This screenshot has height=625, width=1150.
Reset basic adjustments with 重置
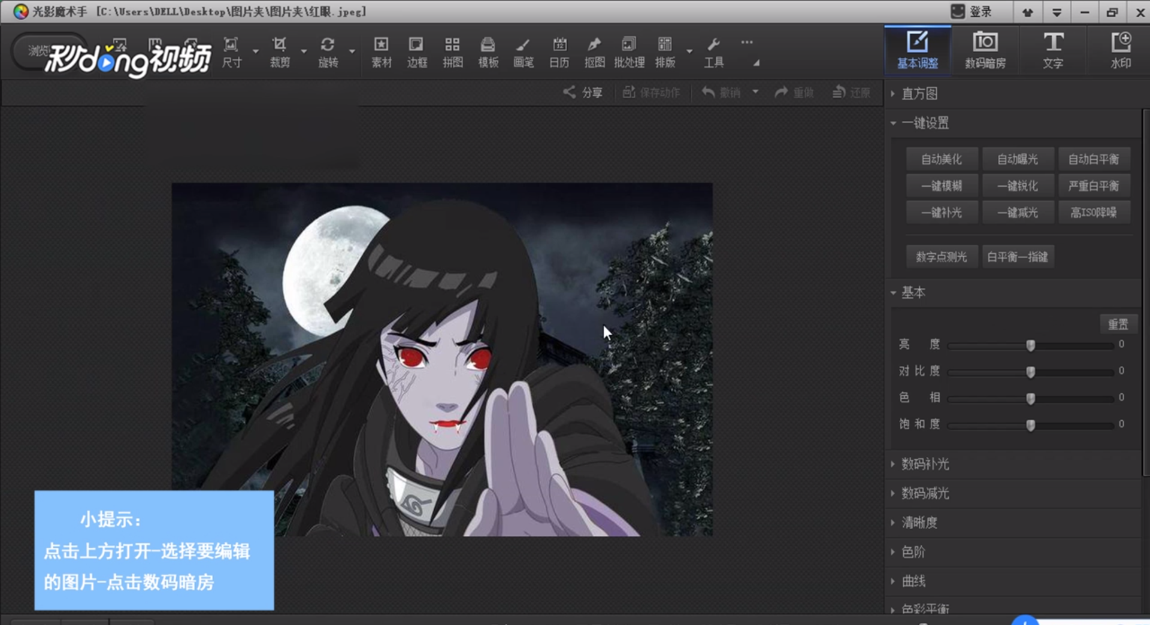pyautogui.click(x=1118, y=324)
